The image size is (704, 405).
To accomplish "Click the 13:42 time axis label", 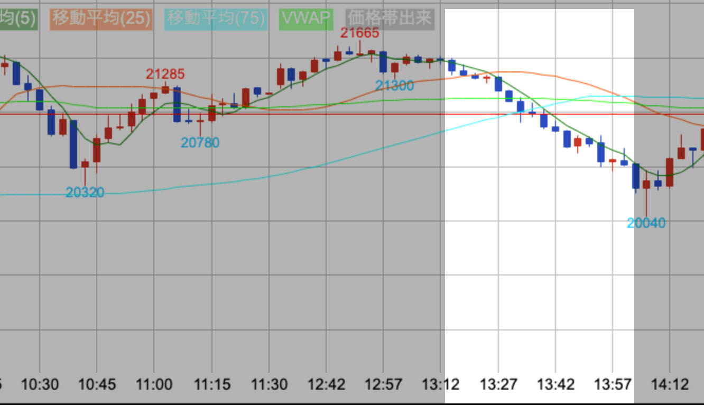I will (555, 384).
